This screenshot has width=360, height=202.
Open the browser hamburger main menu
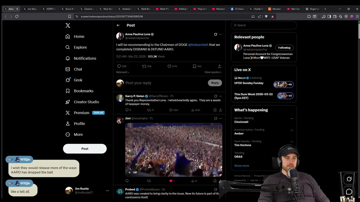click(x=357, y=17)
